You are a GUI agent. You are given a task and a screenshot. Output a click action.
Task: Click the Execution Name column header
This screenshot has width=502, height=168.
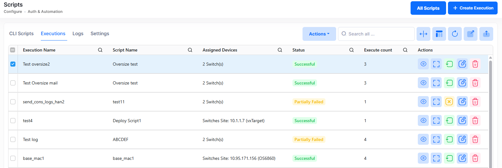click(x=39, y=50)
